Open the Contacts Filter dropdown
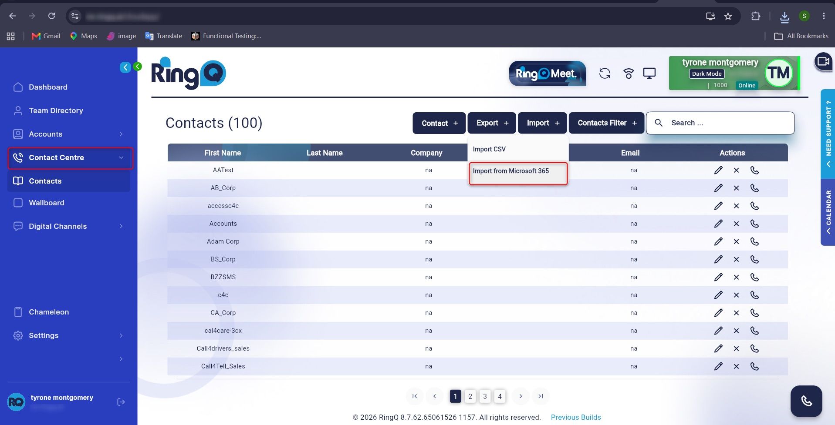The image size is (835, 425). click(x=606, y=123)
